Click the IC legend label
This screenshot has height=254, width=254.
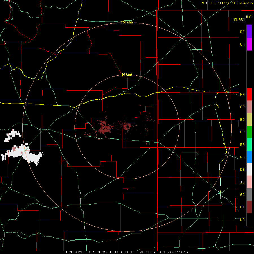(242, 182)
